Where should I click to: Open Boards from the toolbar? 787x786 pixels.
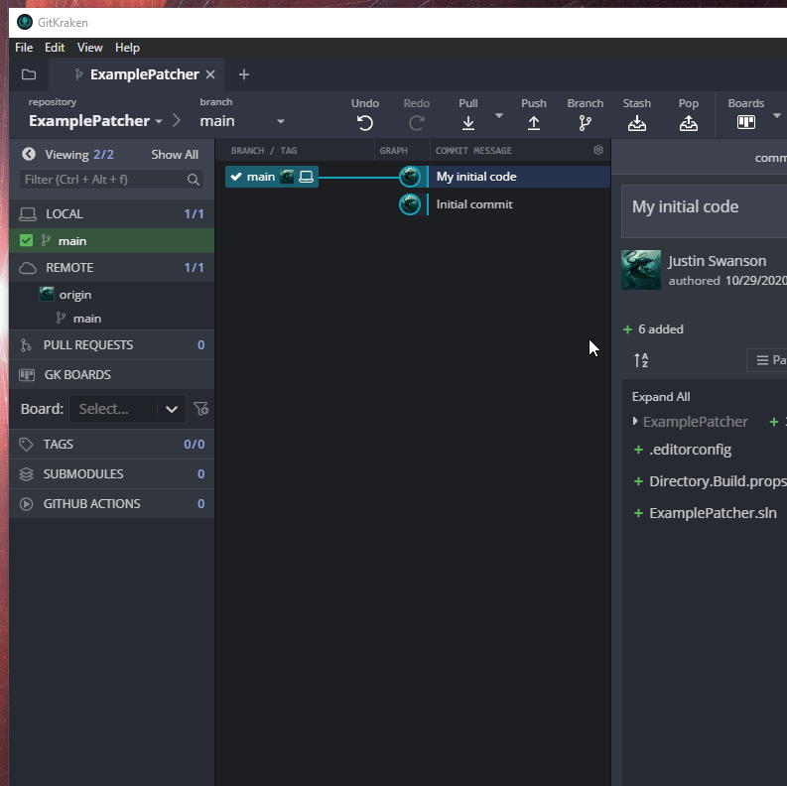point(746,122)
